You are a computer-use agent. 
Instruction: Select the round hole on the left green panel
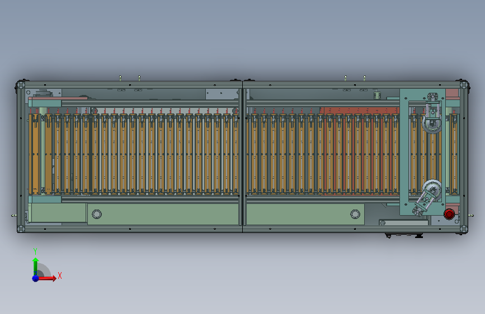(x=97, y=214)
